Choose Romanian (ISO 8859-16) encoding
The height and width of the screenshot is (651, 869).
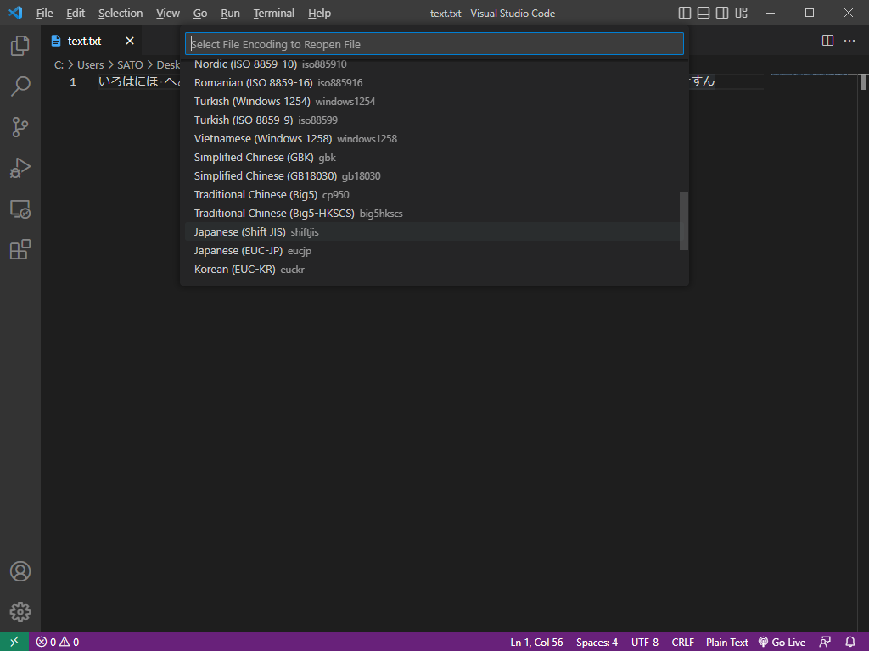click(x=433, y=83)
